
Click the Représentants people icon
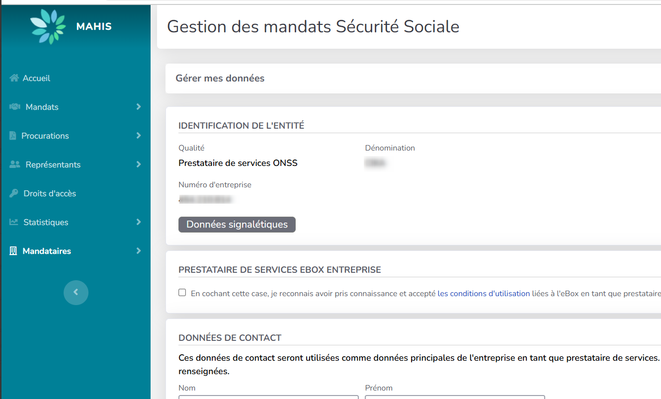click(15, 164)
